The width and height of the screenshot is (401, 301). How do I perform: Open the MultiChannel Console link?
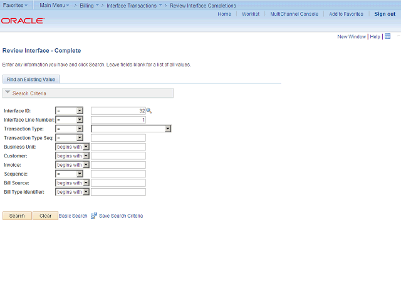294,14
